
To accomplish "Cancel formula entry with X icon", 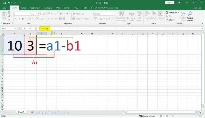I will [x=25, y=28].
